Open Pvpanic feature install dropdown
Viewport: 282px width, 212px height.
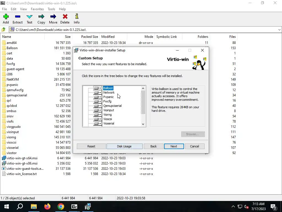click(97, 97)
